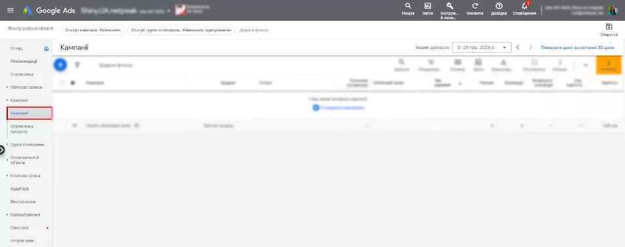
Task: Click the Завантажити download toolbar icon
Action: (503, 65)
